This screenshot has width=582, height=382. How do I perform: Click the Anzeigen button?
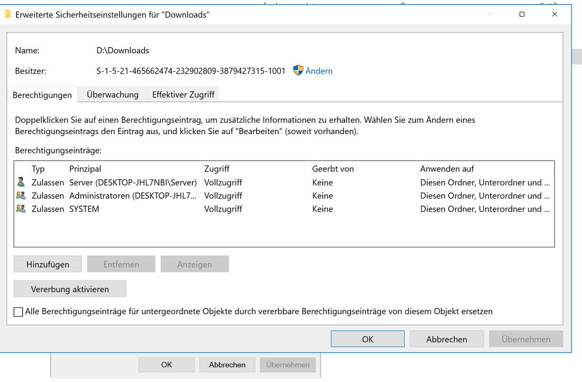(x=195, y=265)
